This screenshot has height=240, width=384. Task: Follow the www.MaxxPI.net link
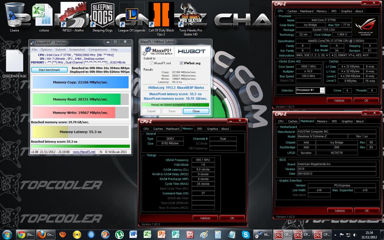point(84,152)
